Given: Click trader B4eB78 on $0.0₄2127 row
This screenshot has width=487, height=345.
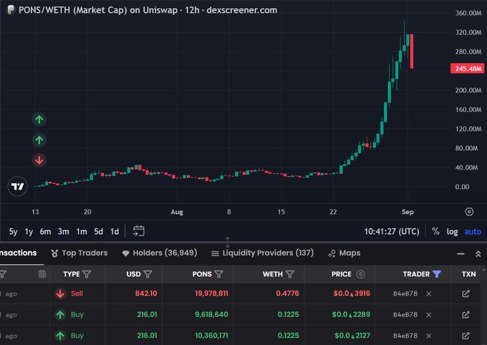Looking at the screenshot, I should coord(405,336).
